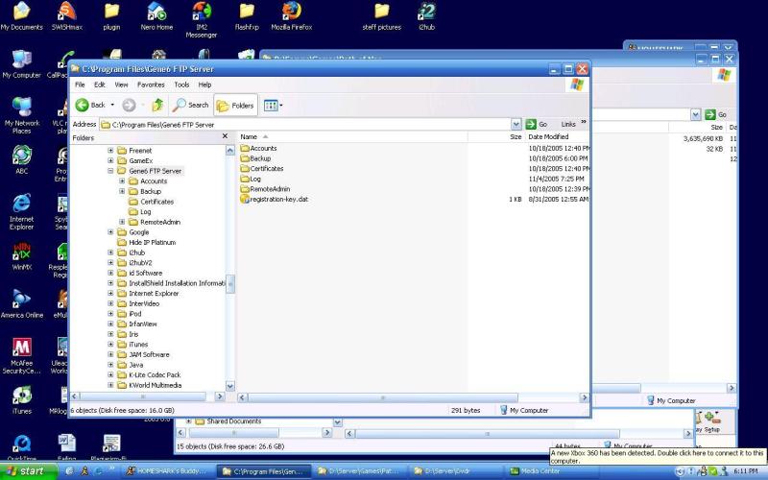This screenshot has height=480, width=768.
Task: Select the Backup folder in file list
Action: 255,158
